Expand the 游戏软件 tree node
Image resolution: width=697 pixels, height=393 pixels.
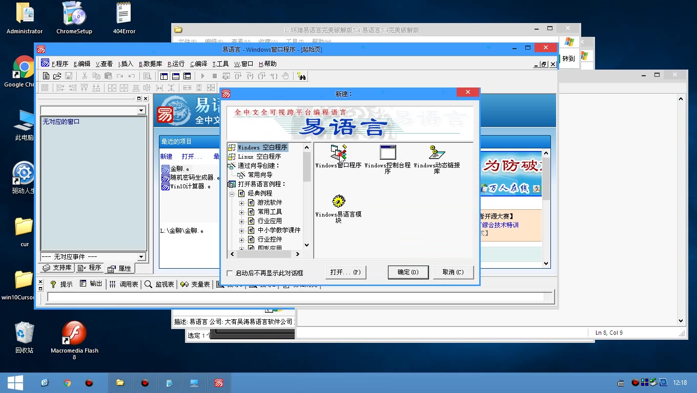click(x=242, y=203)
